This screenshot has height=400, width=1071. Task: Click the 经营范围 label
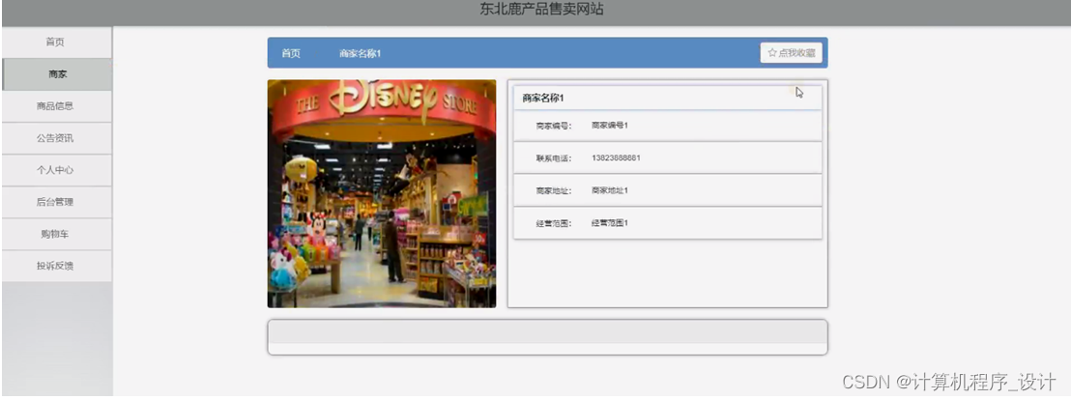[x=554, y=223]
